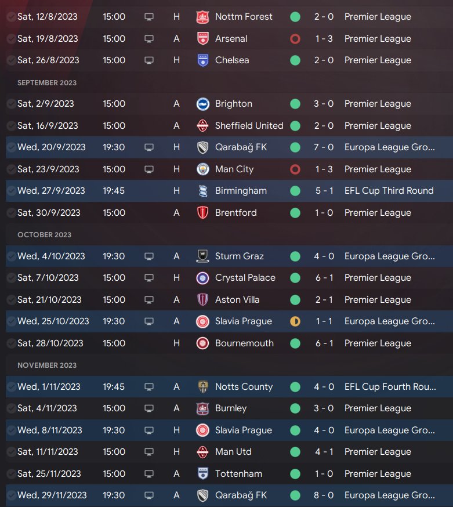453x507 pixels.
Task: Click the Man City club crest
Action: point(203,169)
